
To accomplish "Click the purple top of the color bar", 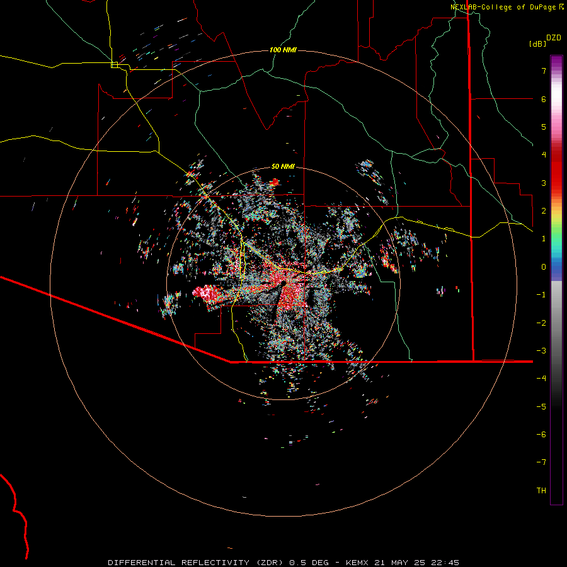I will coord(556,62).
